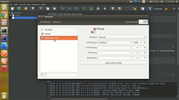Click the HTTP Proxy port field showing 8888

point(135,42)
